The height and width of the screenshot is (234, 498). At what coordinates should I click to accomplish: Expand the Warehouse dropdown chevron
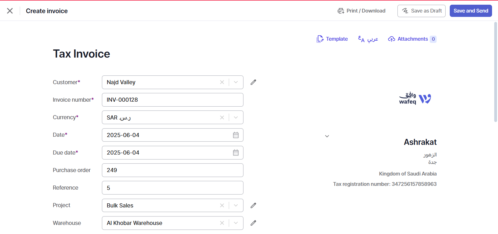pyautogui.click(x=236, y=223)
